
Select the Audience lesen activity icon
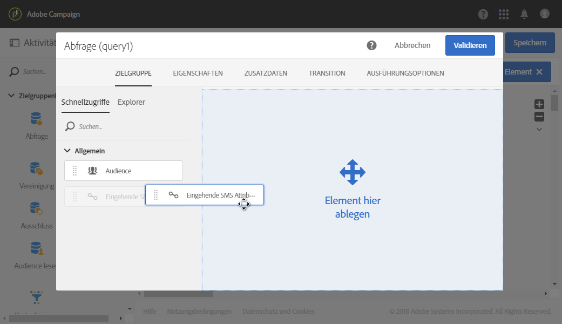pyautogui.click(x=37, y=248)
